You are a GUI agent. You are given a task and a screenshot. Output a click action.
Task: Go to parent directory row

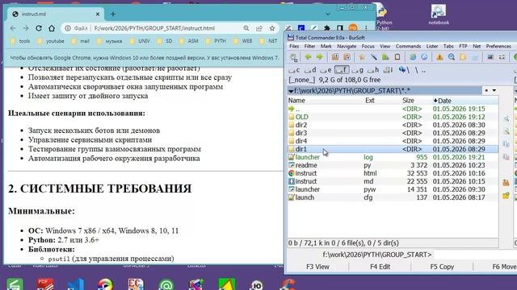pyautogui.click(x=393, y=109)
